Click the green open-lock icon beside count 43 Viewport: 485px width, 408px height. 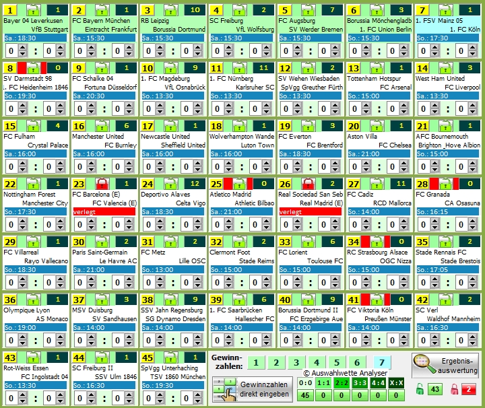420,389
